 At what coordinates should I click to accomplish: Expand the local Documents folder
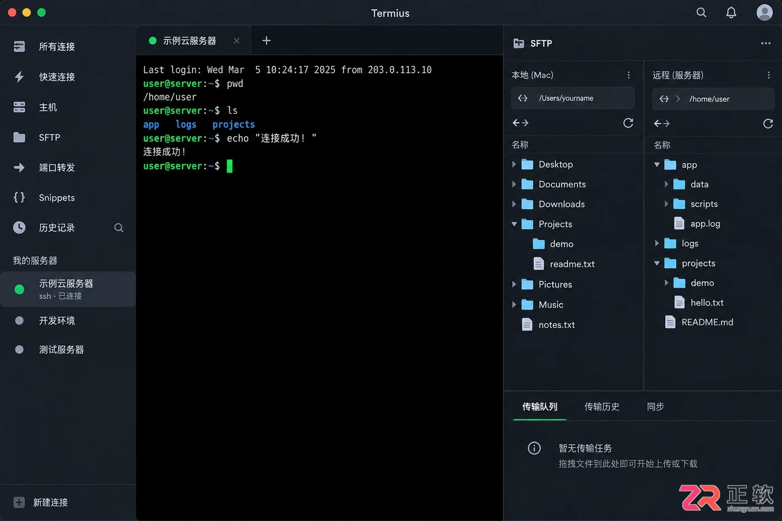[514, 185]
